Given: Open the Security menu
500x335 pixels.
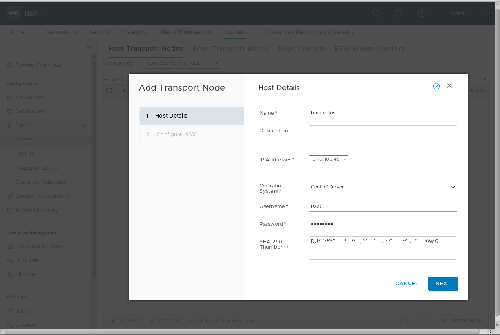Looking at the screenshot, I should [100, 32].
